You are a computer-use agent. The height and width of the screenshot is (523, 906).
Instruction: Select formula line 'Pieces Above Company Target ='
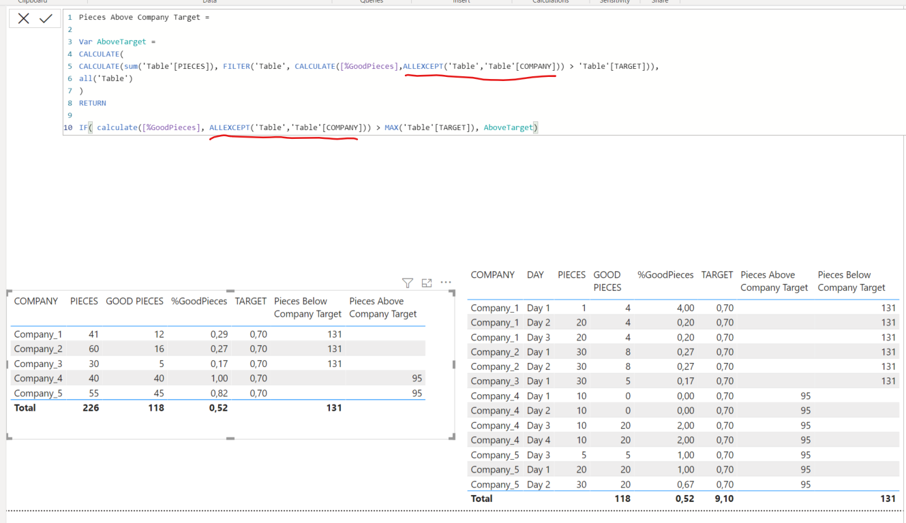144,17
